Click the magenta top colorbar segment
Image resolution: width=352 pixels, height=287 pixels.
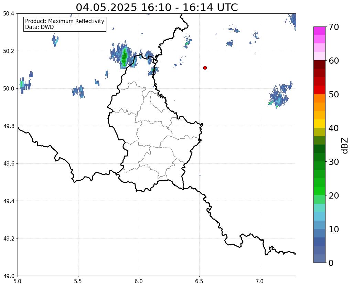pyautogui.click(x=319, y=31)
